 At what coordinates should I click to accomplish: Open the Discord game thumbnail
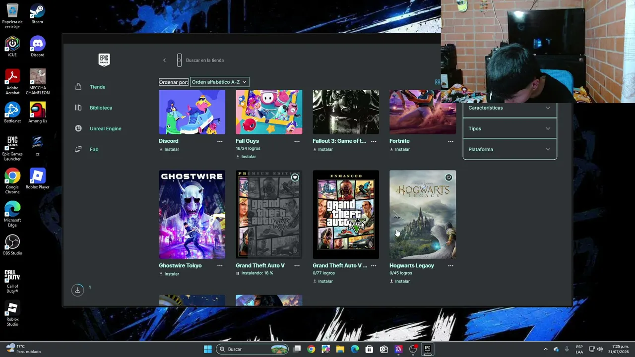(192, 112)
